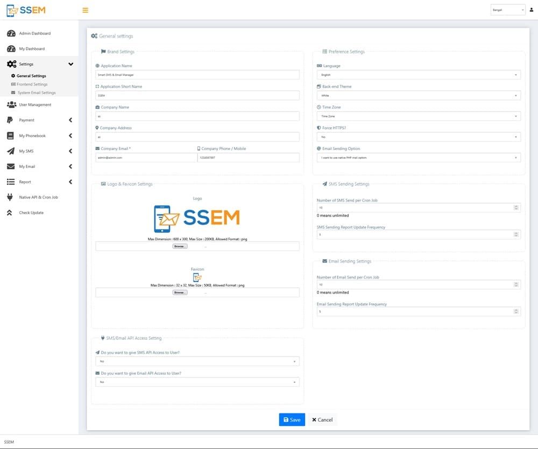Click Browse button for Logo upload

point(180,246)
